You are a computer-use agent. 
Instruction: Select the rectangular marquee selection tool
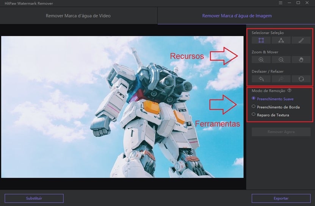click(261, 40)
